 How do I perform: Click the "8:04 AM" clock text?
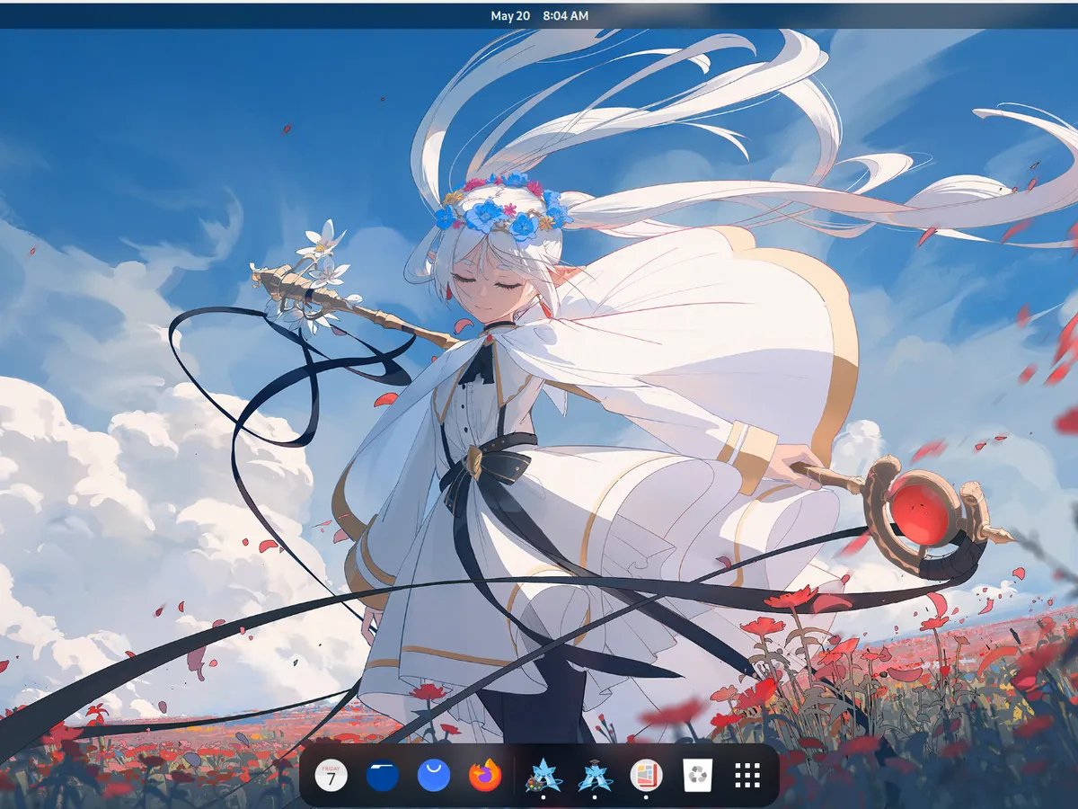coord(566,16)
